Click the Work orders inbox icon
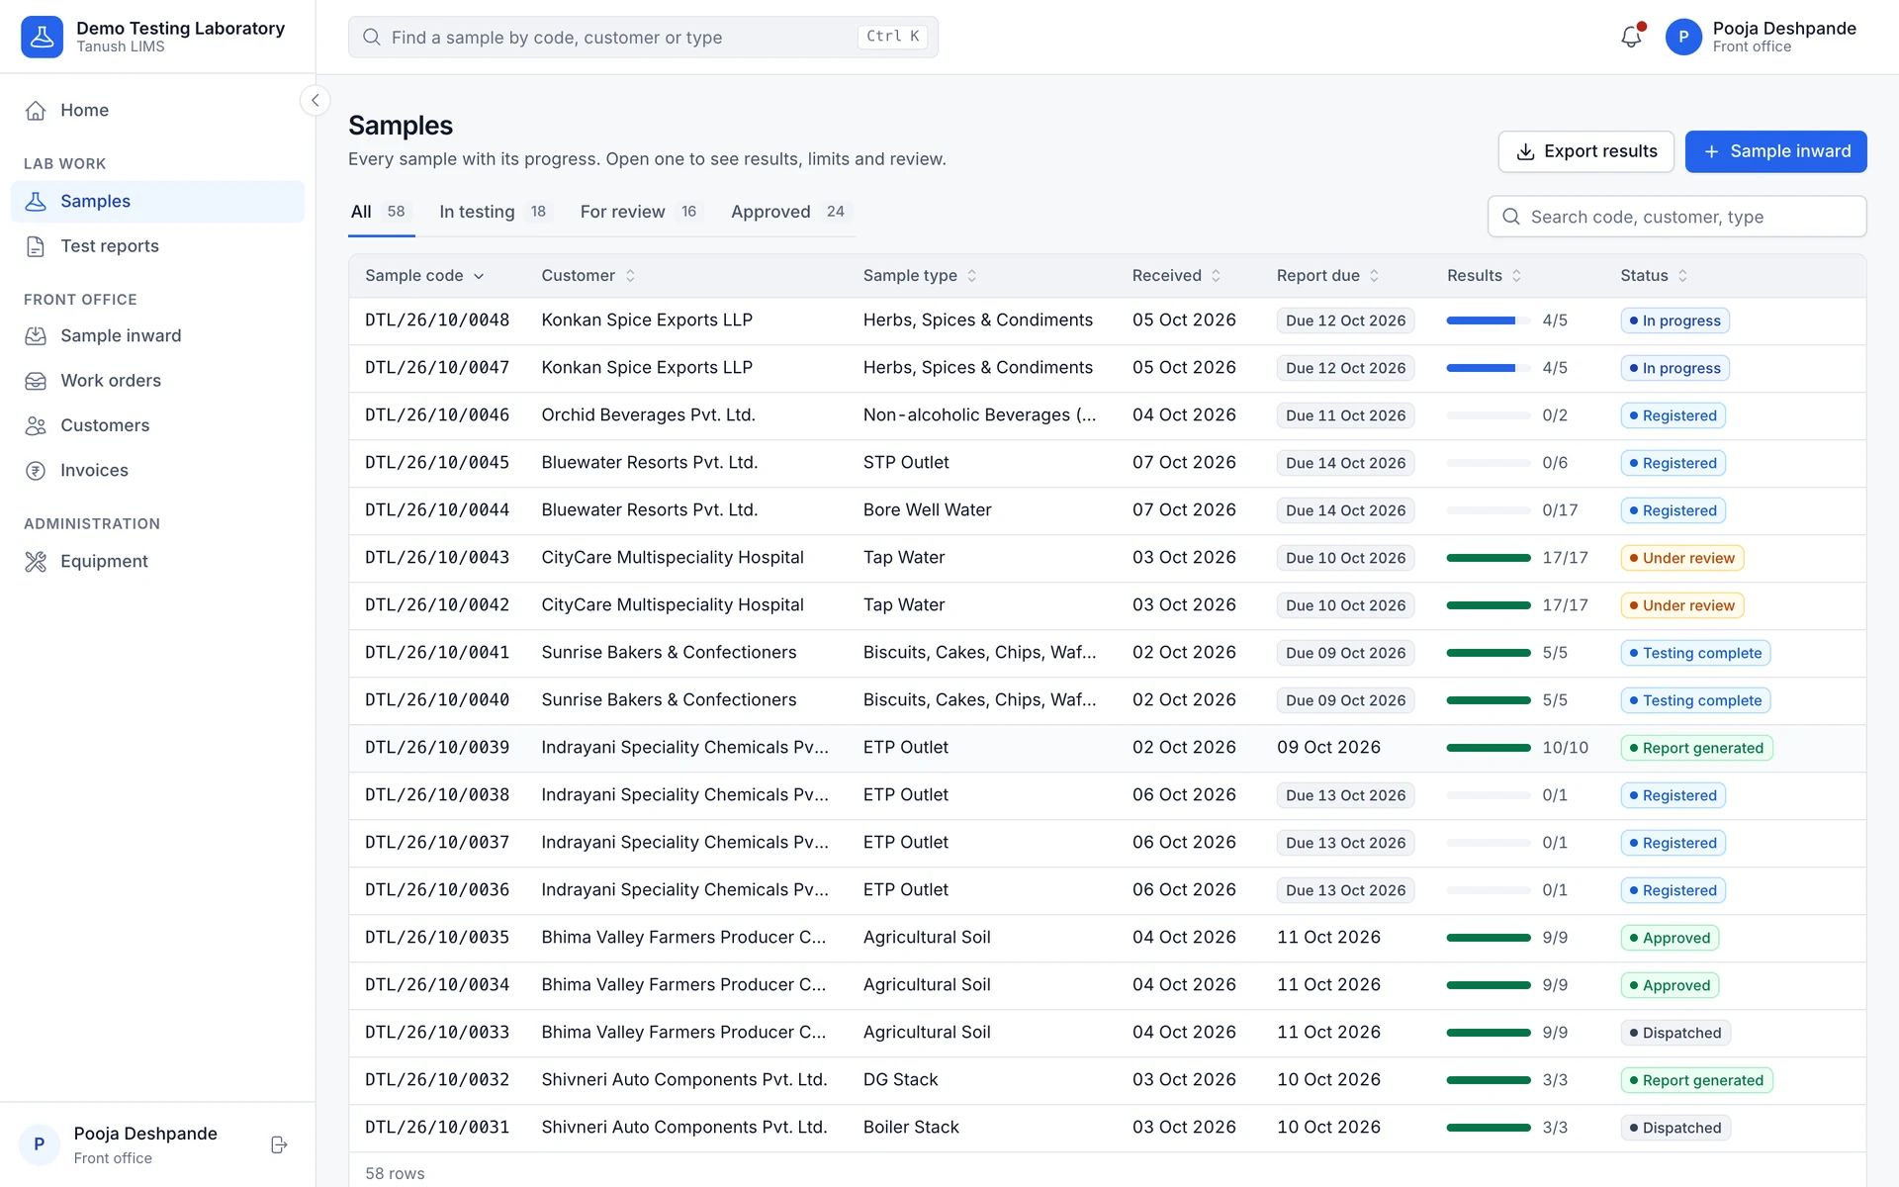1899x1187 pixels. point(36,381)
